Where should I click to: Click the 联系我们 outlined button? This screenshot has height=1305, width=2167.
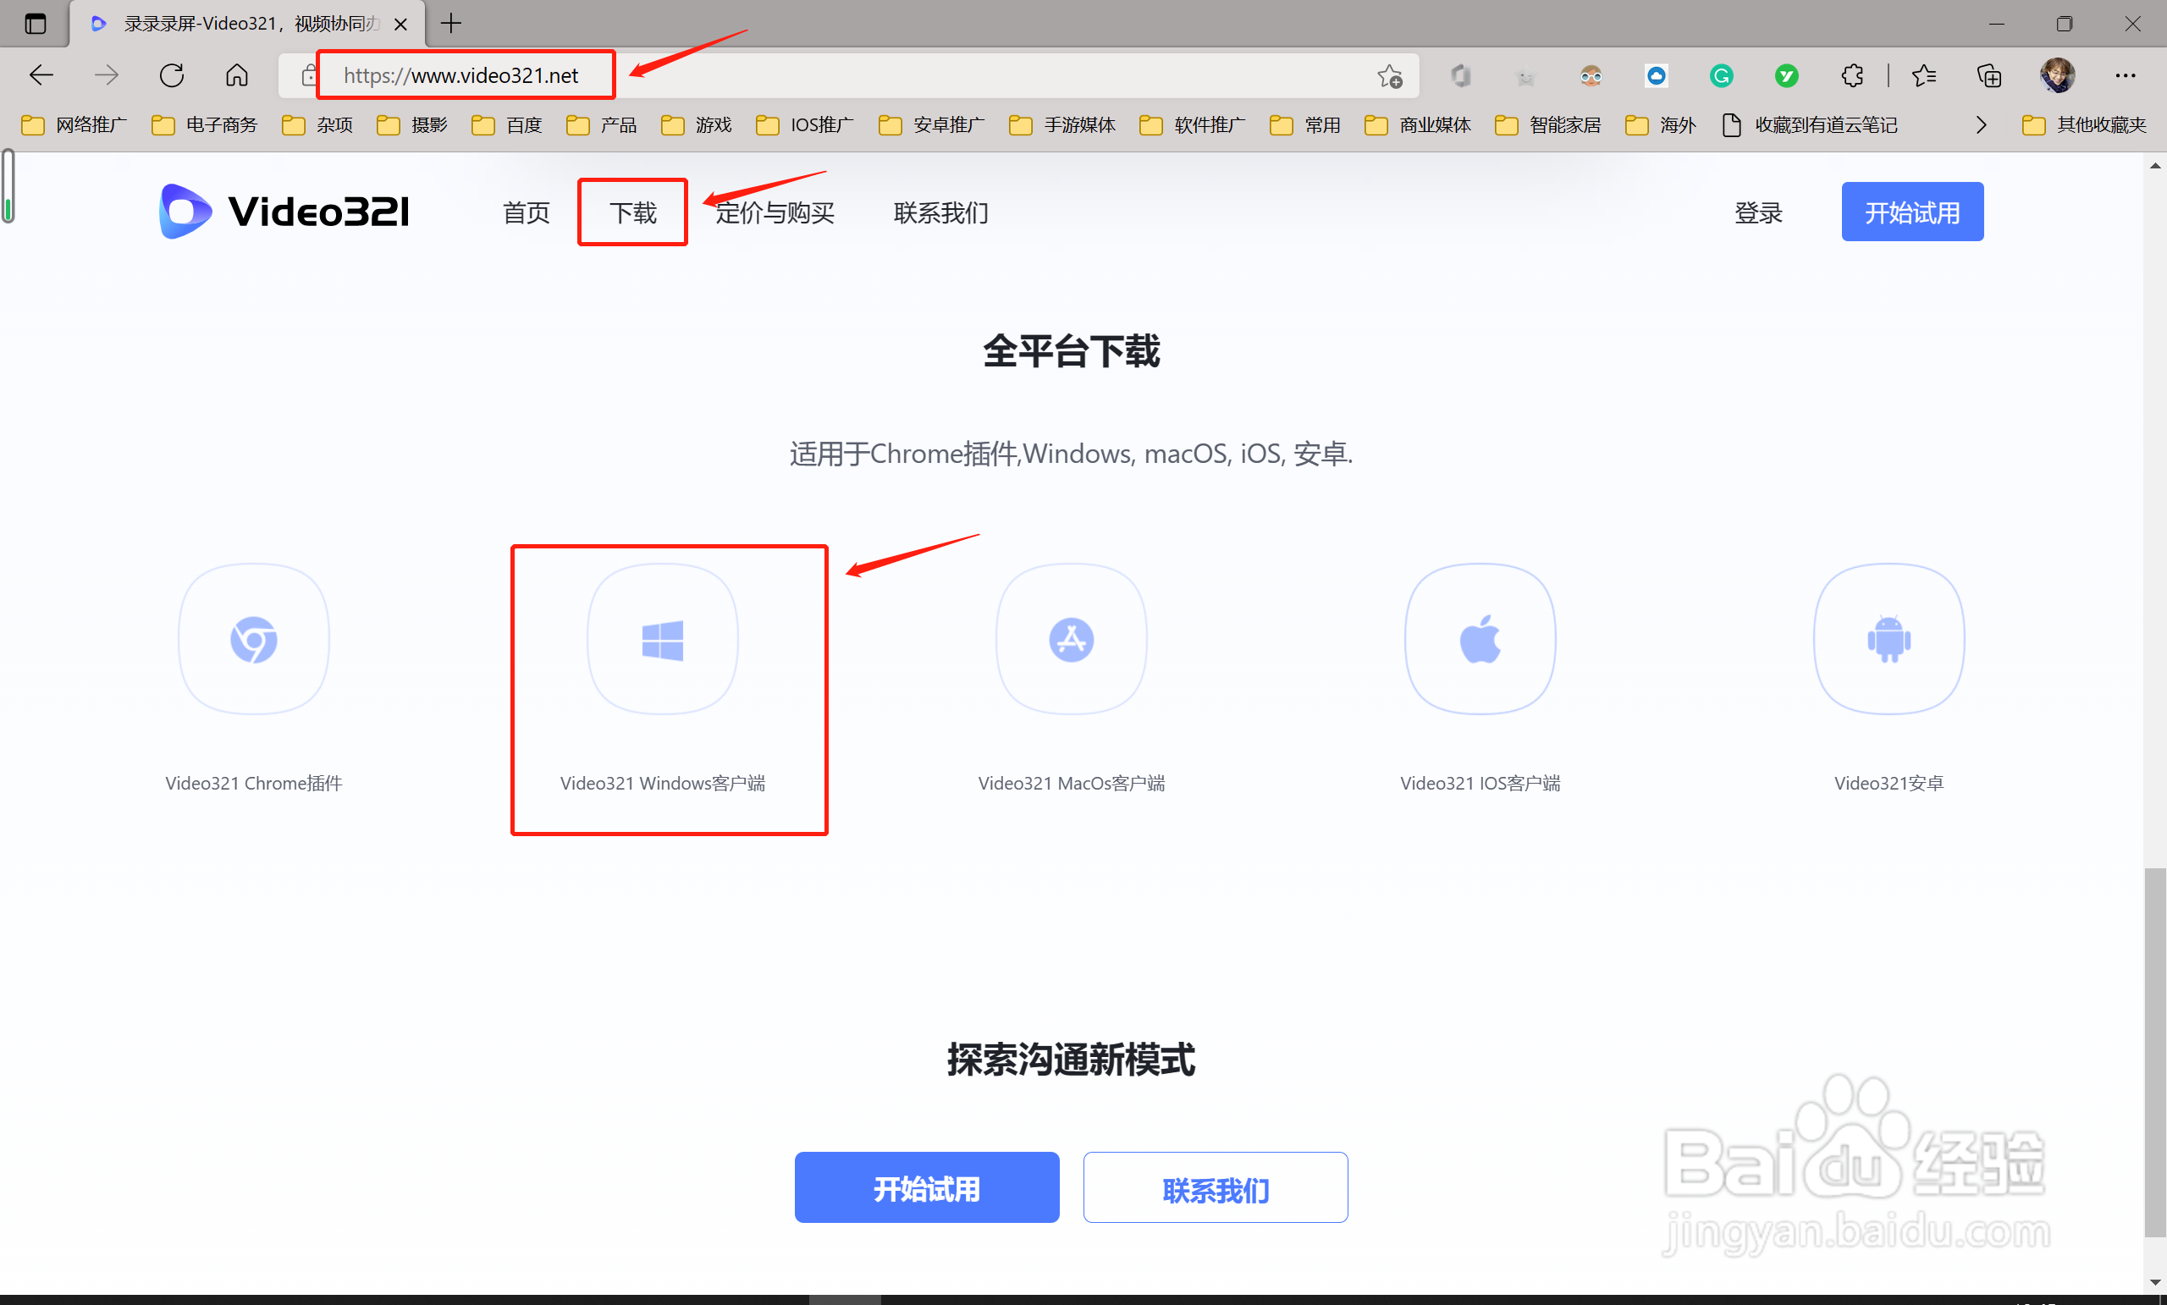tap(1215, 1187)
